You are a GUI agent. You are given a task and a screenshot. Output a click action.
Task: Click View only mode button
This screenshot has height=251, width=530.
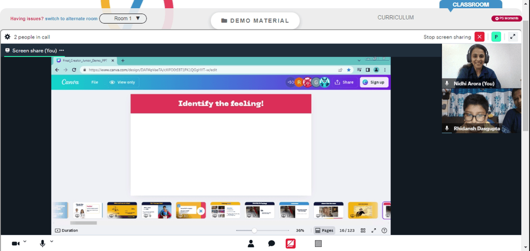[x=122, y=82]
